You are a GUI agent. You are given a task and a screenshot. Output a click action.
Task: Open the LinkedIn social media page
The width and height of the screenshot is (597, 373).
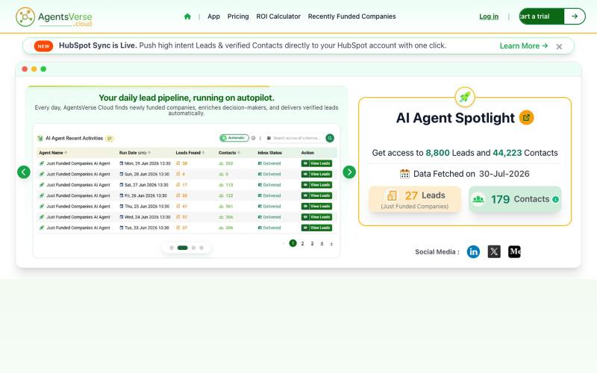point(473,251)
